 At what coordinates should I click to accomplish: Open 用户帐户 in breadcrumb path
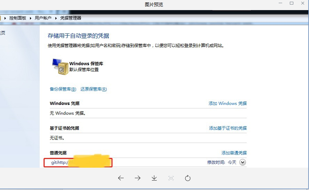coord(43,18)
